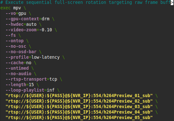The height and width of the screenshot is (121, 174).
Task: Click the '--rtsp-transport=tcp' option
Action: pos(31,79)
